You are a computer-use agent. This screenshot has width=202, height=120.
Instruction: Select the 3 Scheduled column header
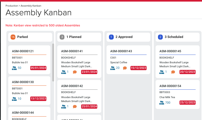[174, 37]
